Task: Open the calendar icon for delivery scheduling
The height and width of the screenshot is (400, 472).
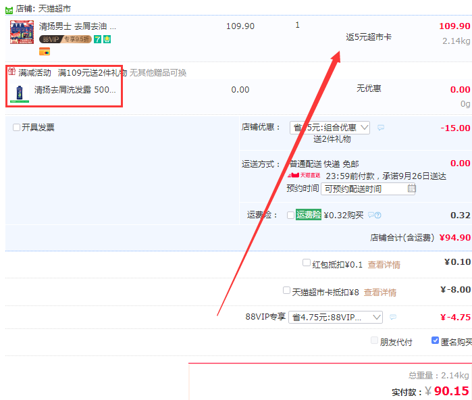Action: coord(411,189)
